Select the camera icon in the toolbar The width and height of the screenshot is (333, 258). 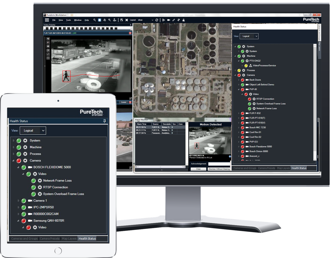pos(168,20)
